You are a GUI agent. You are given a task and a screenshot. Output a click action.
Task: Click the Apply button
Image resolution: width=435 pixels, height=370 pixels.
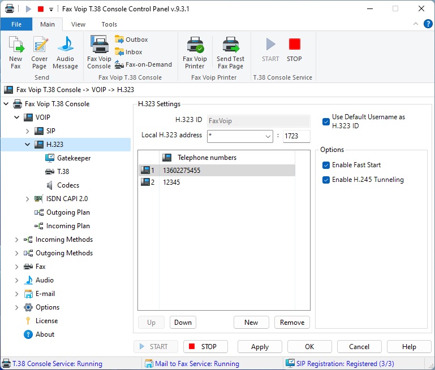[260, 346]
